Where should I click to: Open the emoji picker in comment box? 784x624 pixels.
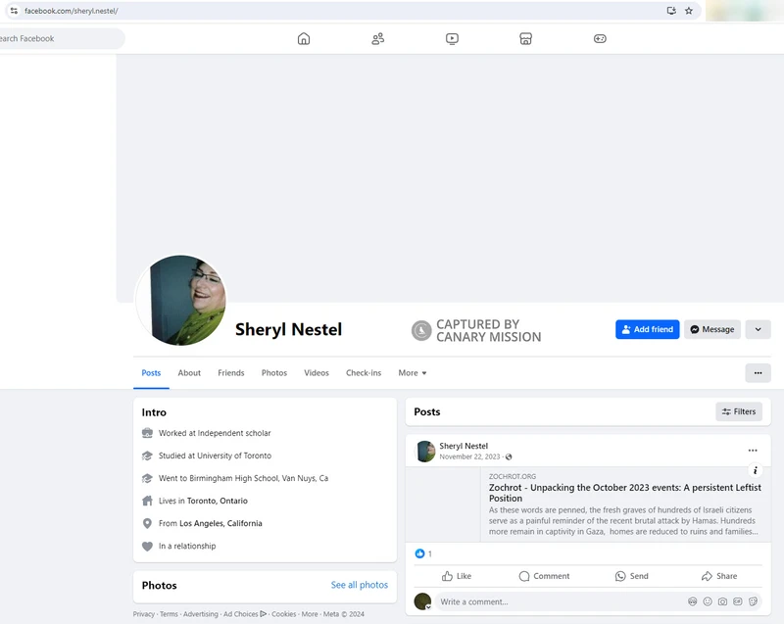tap(708, 601)
